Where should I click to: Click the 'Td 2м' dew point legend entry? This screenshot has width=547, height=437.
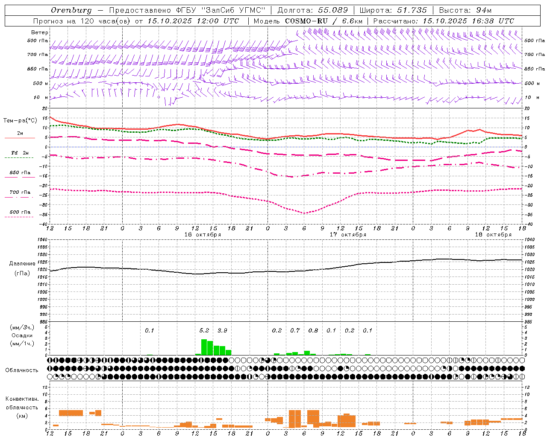click(20, 153)
